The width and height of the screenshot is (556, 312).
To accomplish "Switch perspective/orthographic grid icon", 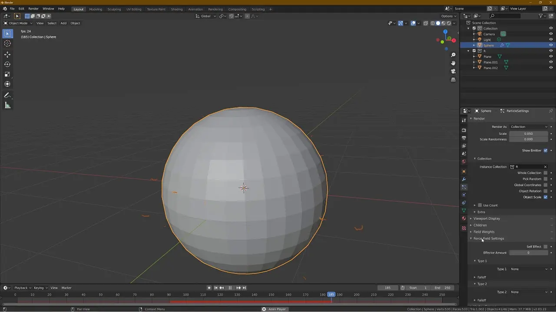I will (453, 79).
